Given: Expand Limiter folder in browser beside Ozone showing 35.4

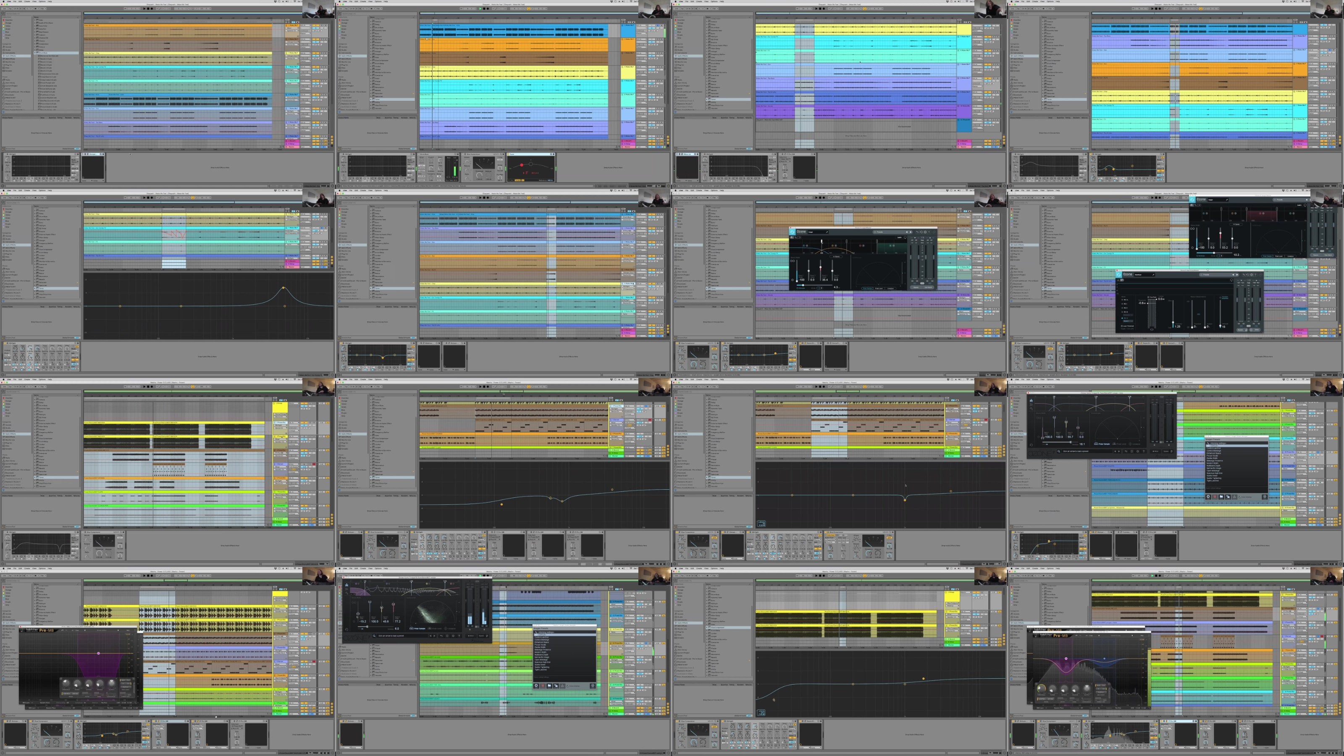Looking at the screenshot, I should 707,256.
